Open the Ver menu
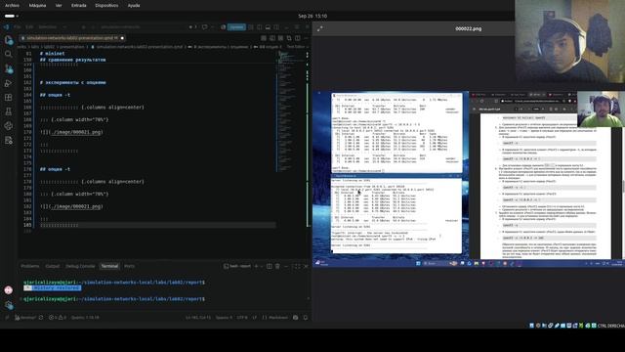The width and height of the screenshot is (625, 352). (x=59, y=6)
